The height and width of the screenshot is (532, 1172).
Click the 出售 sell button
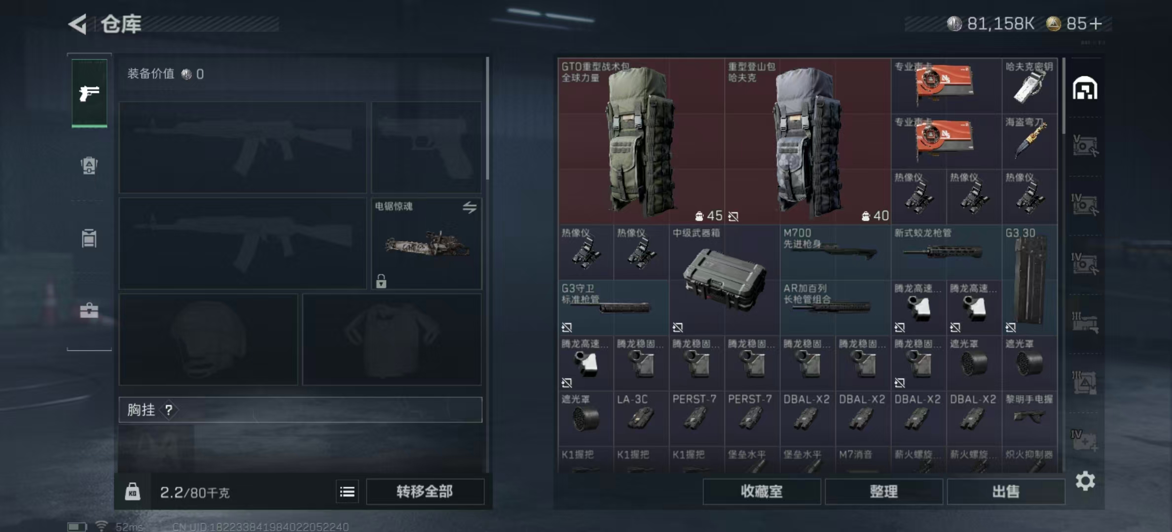[1006, 492]
